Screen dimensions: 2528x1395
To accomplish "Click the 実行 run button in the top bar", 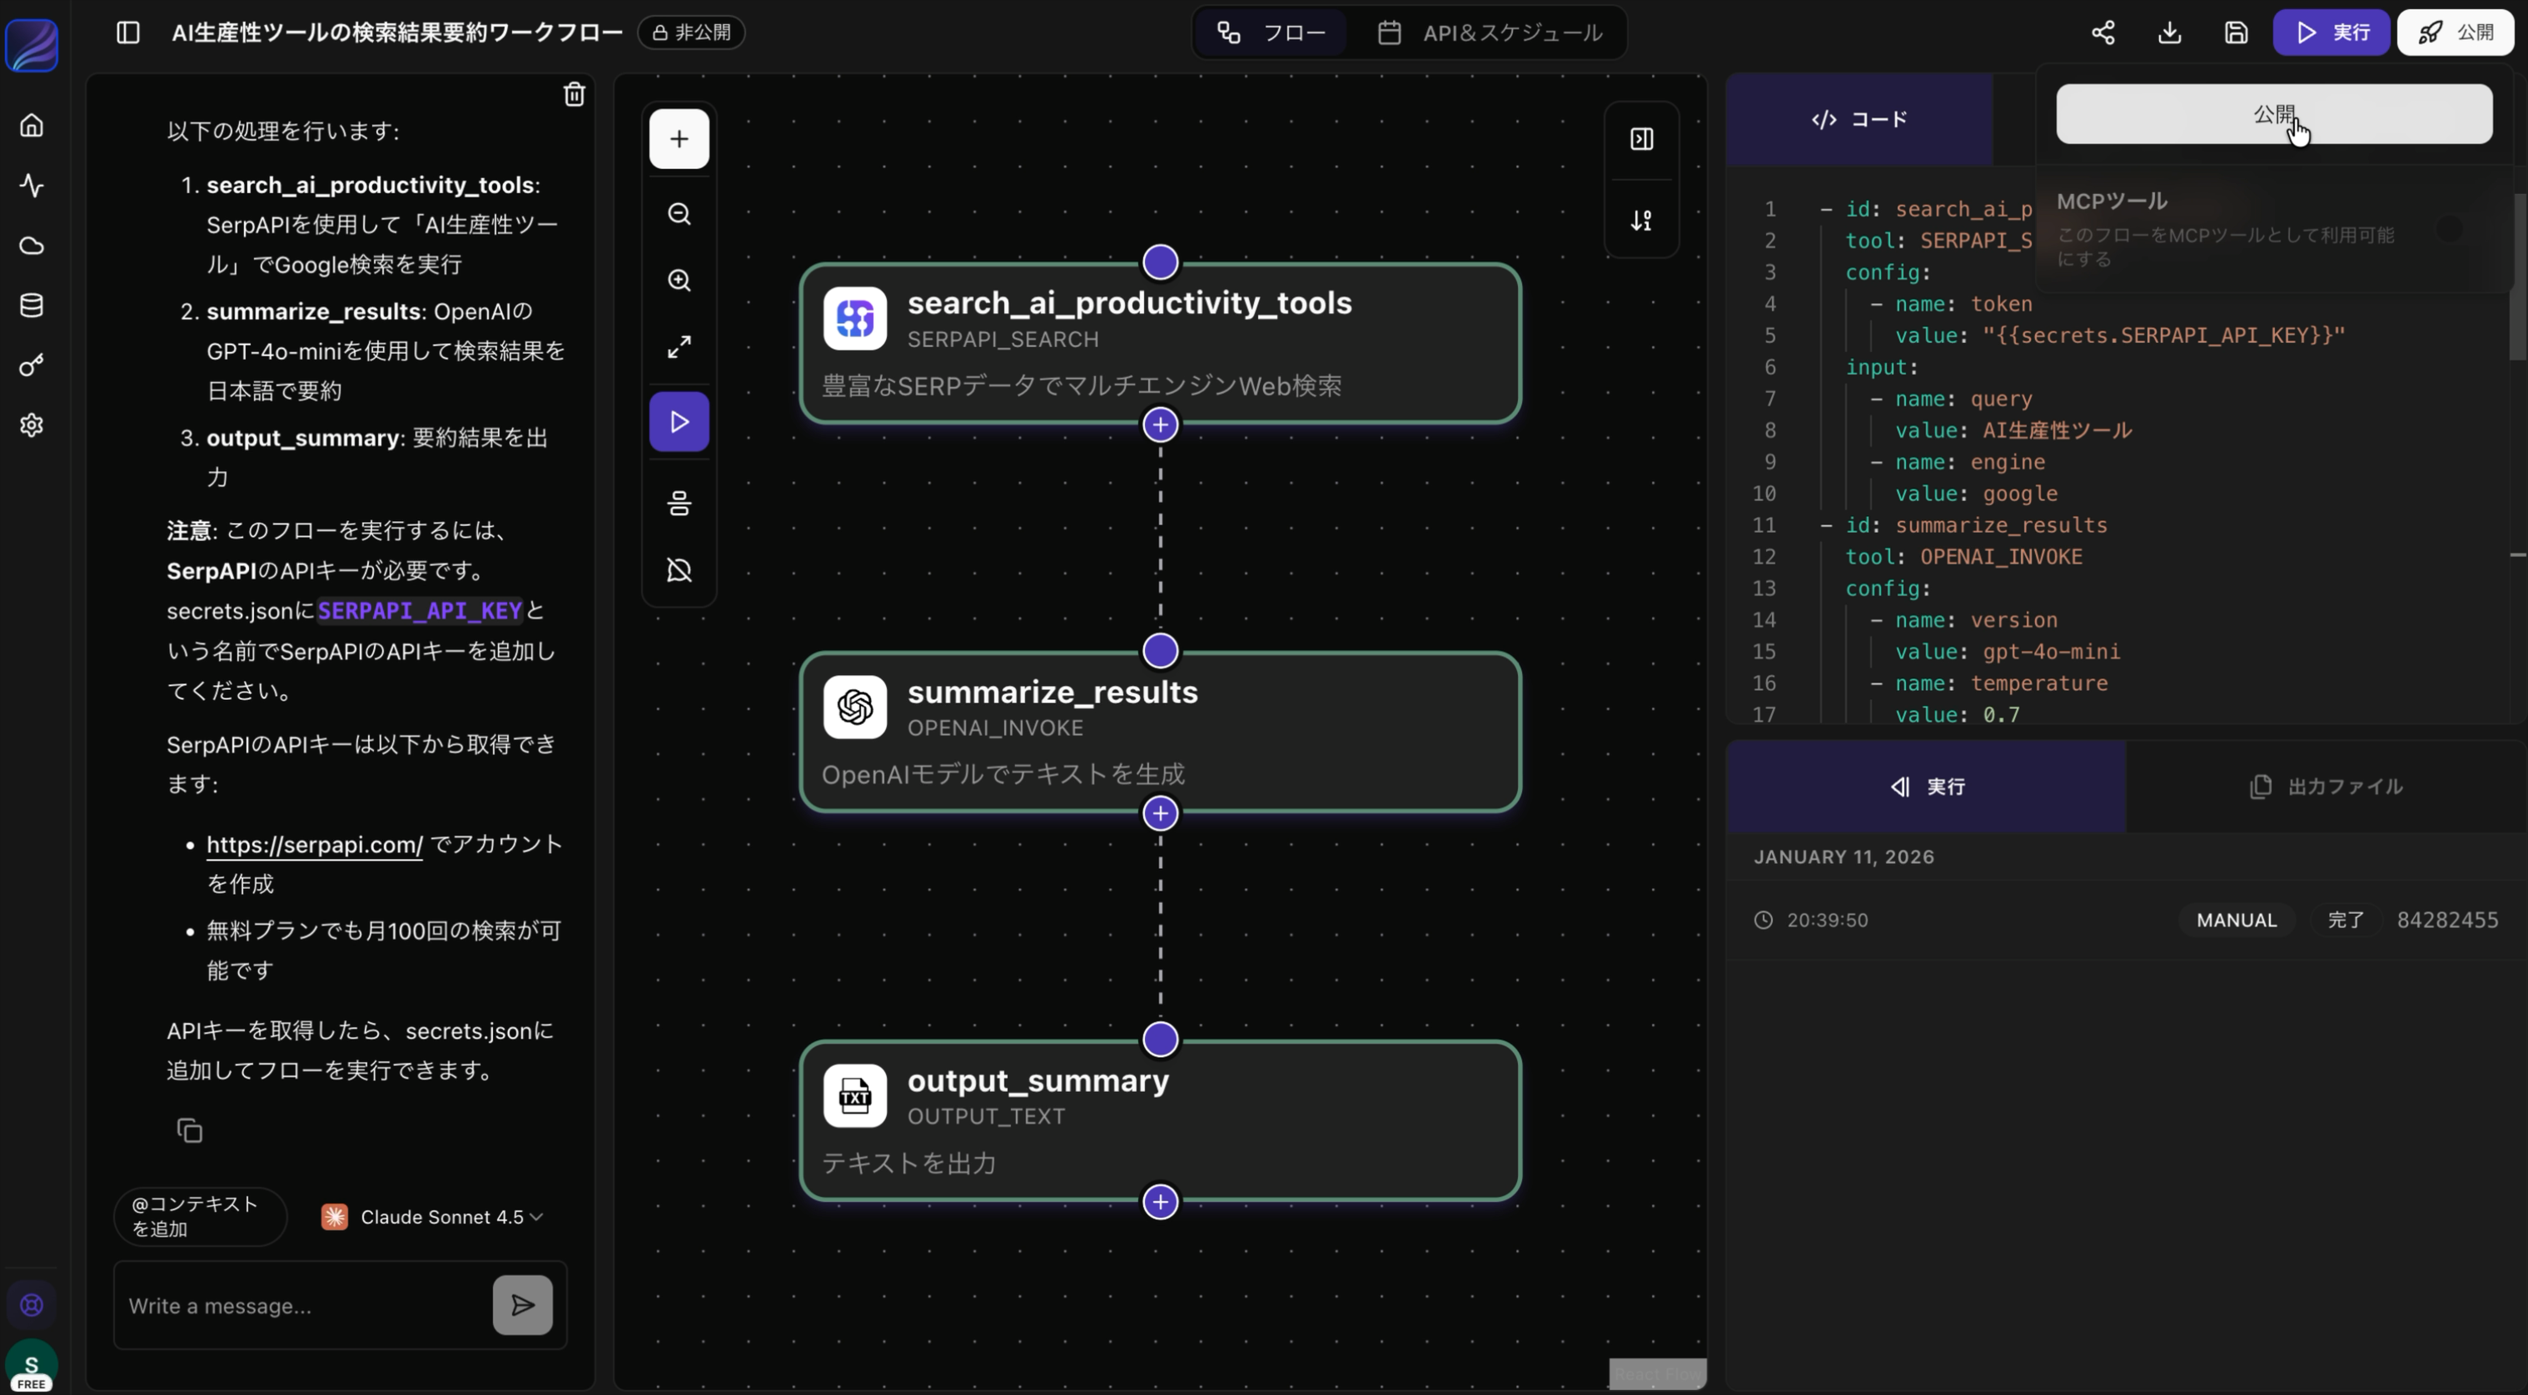I will pyautogui.click(x=2331, y=32).
